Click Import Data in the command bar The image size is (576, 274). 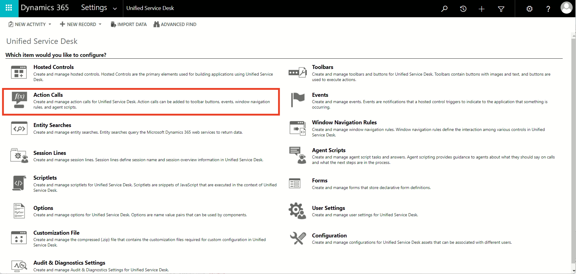click(128, 24)
